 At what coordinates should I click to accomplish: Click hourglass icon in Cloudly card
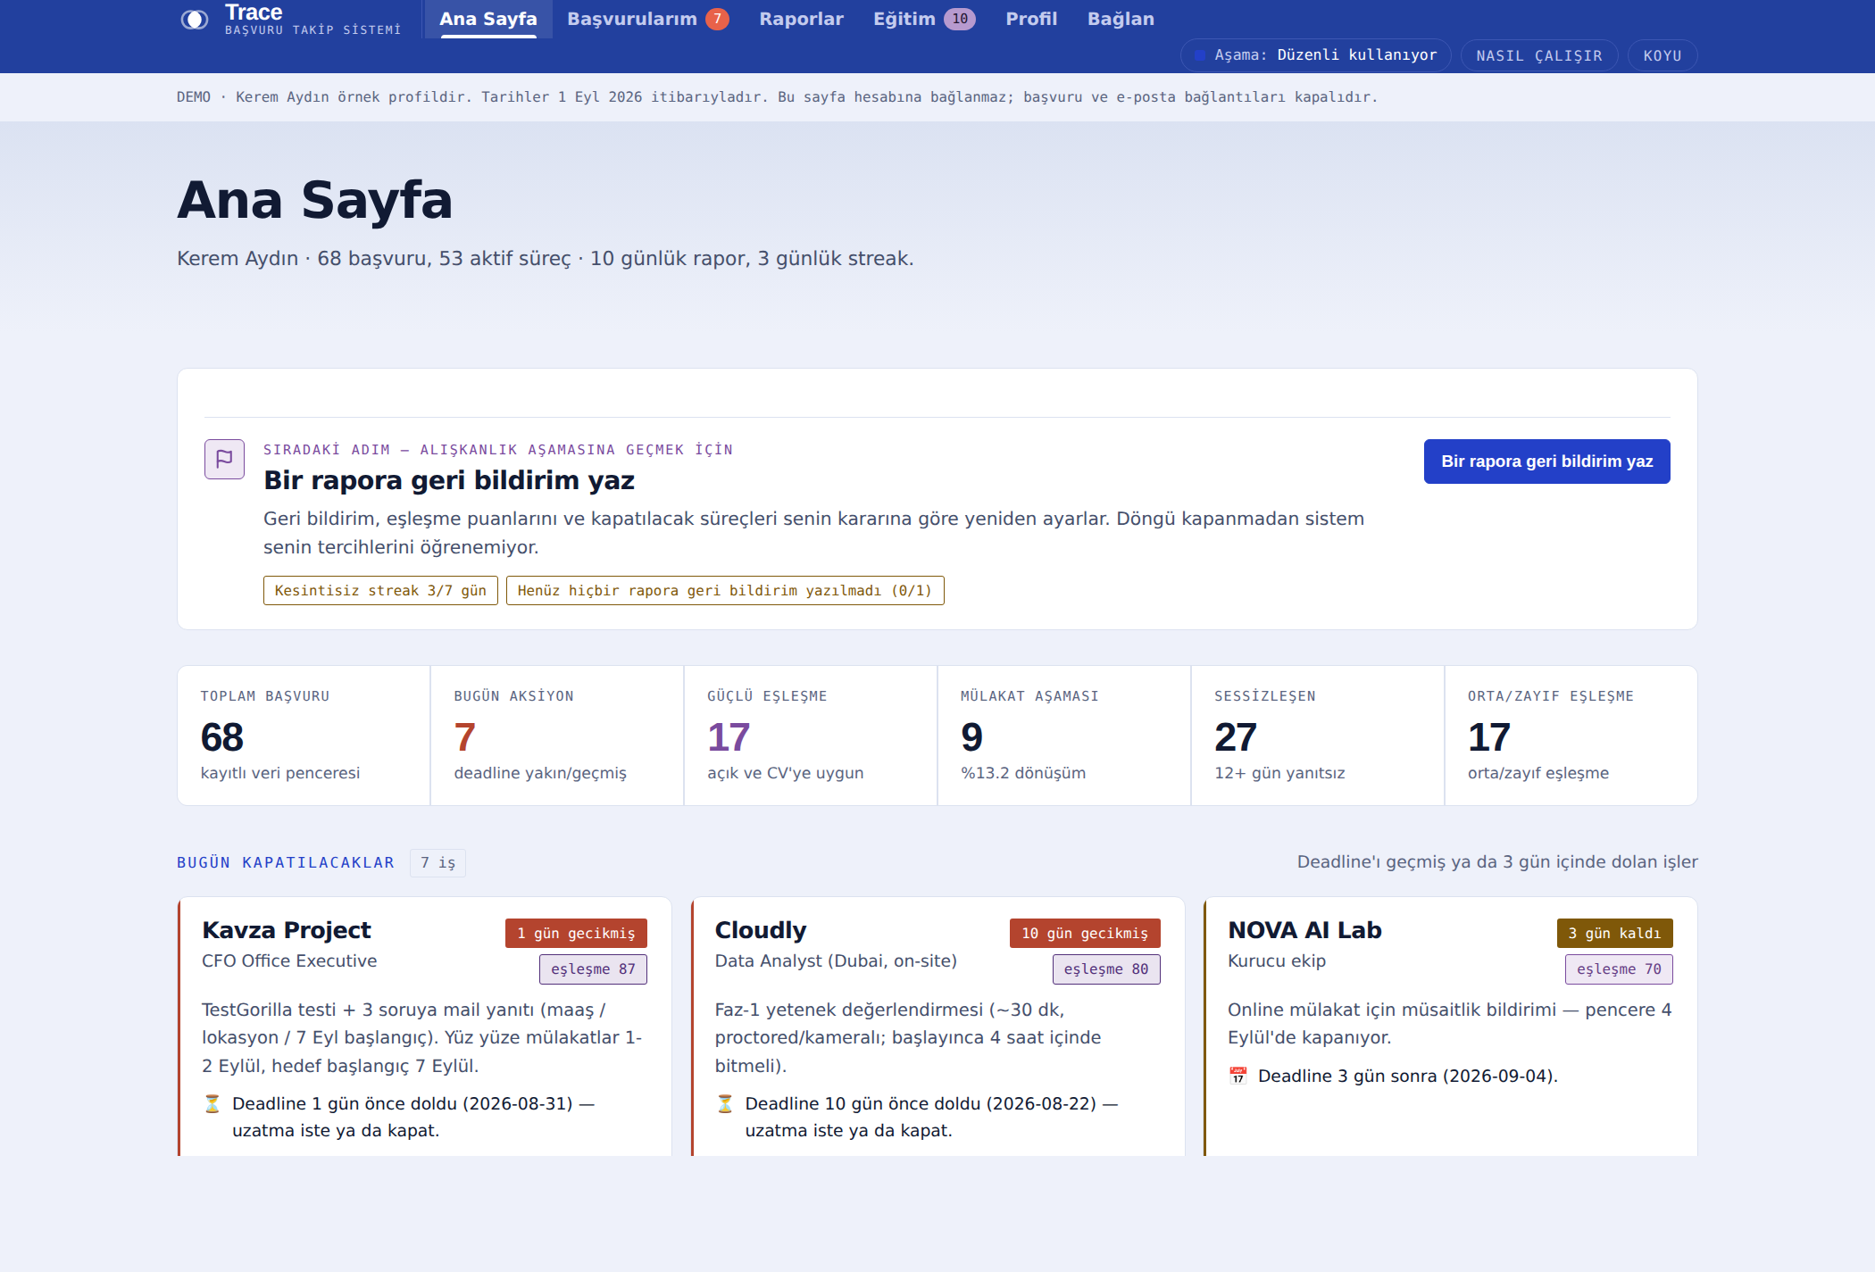(x=725, y=1103)
